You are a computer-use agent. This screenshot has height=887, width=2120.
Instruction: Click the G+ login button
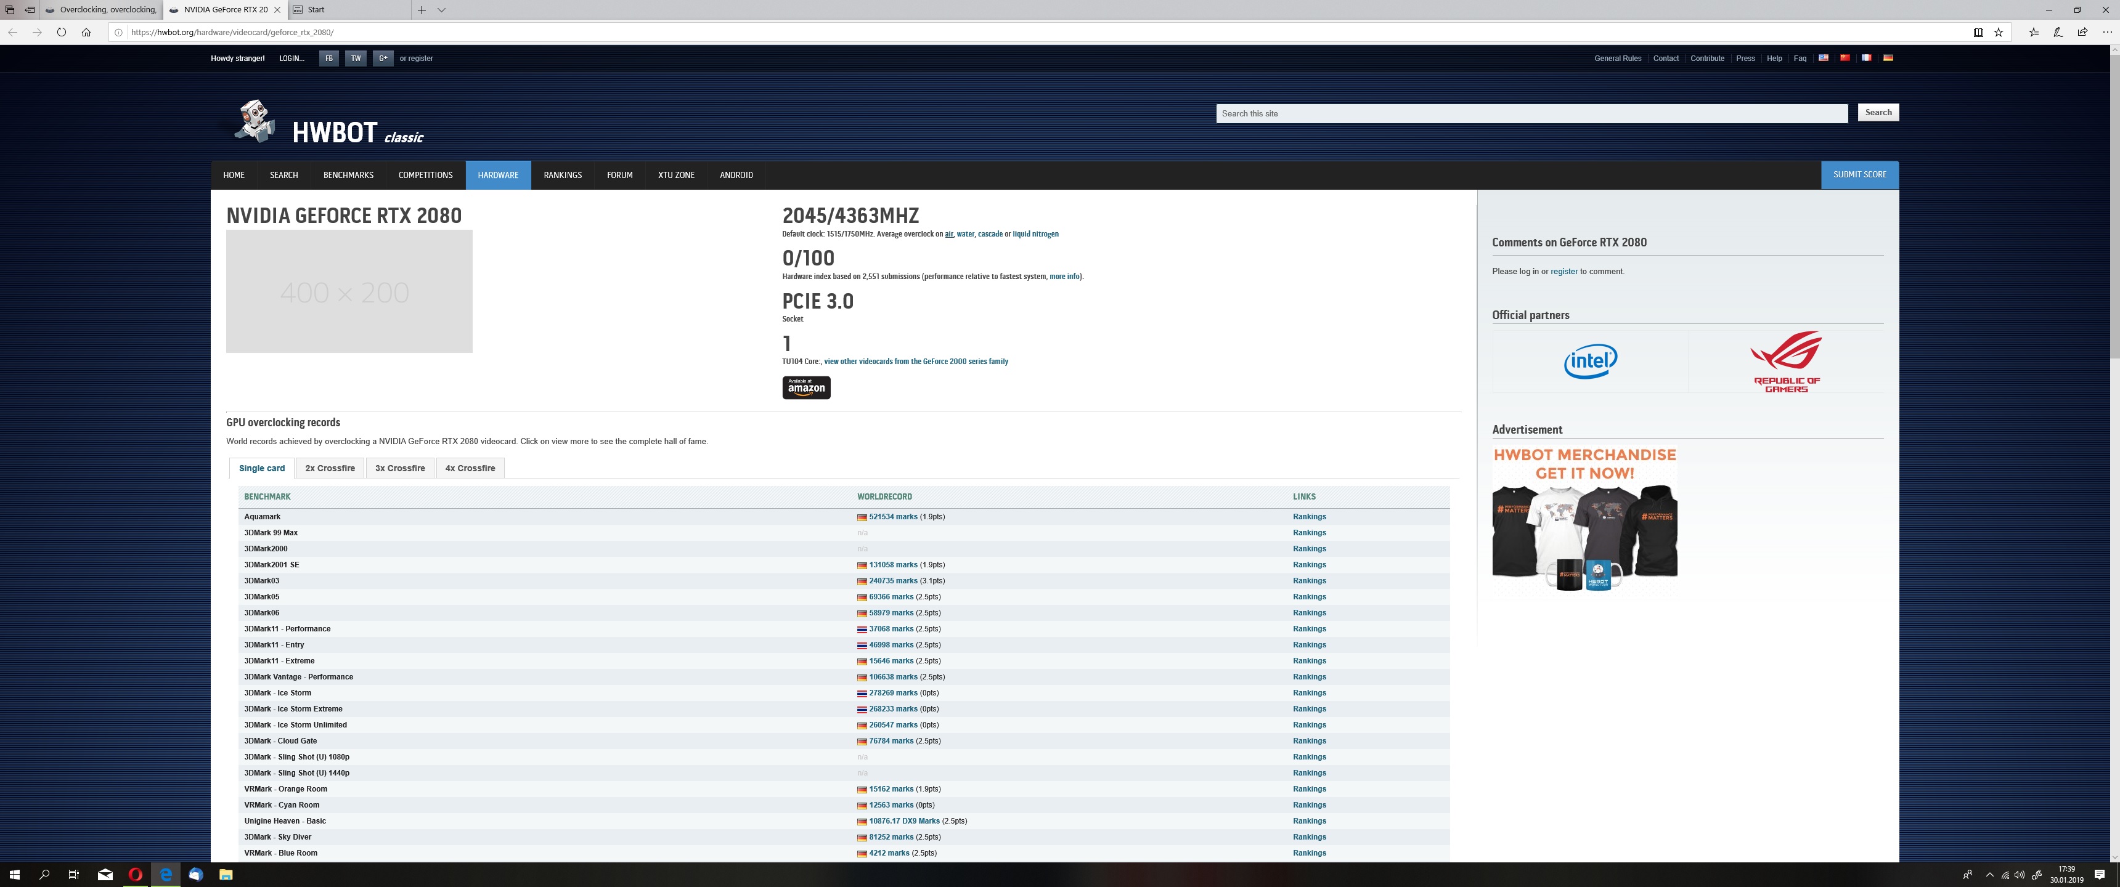tap(383, 59)
